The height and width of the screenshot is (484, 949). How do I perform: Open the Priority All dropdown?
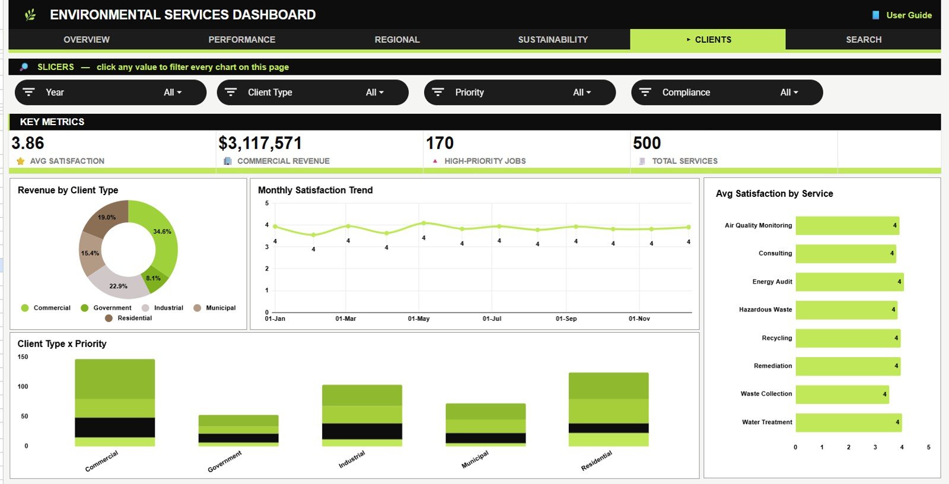coord(582,93)
